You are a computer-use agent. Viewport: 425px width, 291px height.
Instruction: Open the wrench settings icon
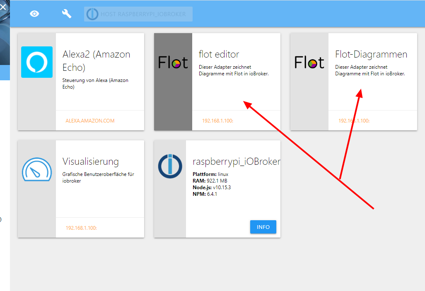66,14
